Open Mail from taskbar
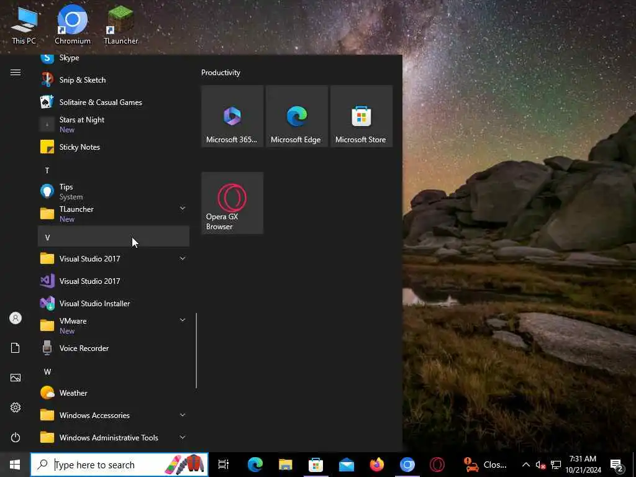 [x=347, y=465]
